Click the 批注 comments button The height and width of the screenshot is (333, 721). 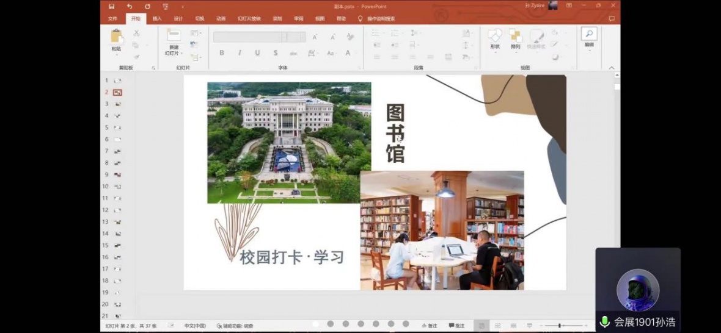click(x=456, y=326)
